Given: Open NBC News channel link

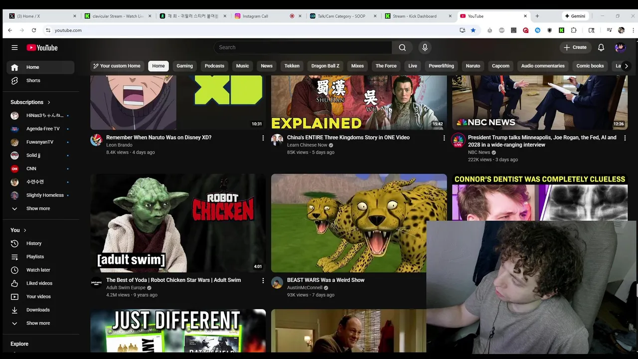Looking at the screenshot, I should 479,153.
